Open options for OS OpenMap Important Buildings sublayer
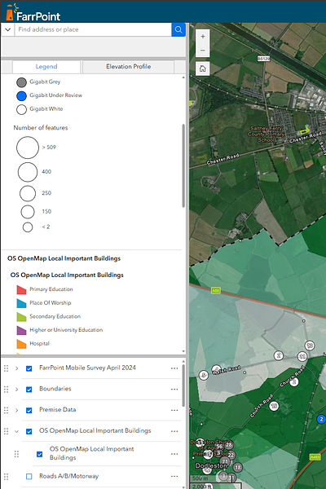Viewport: 326px width, 489px height. click(174, 454)
